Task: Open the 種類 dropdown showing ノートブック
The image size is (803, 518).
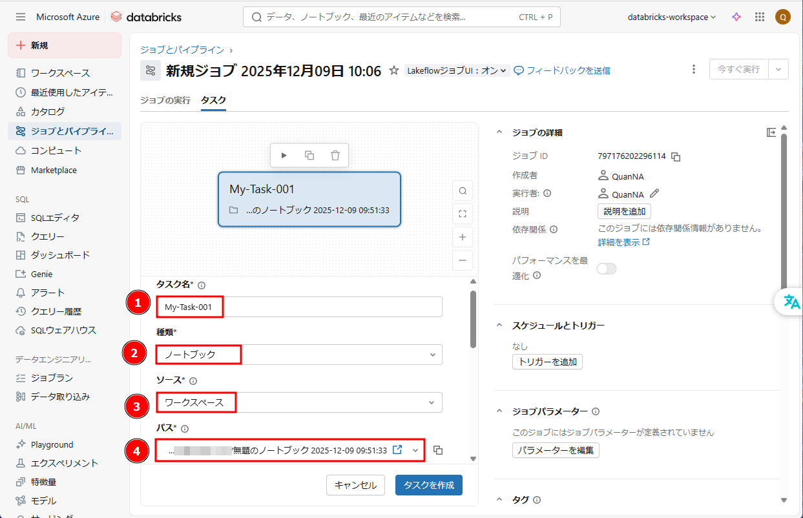Action: 299,355
